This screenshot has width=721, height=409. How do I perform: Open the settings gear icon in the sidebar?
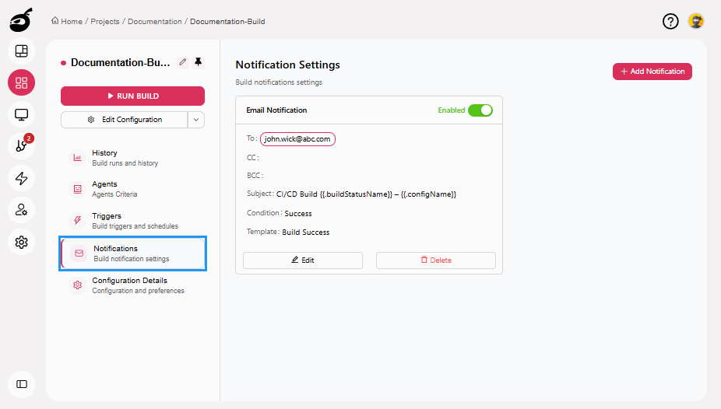pyautogui.click(x=21, y=242)
